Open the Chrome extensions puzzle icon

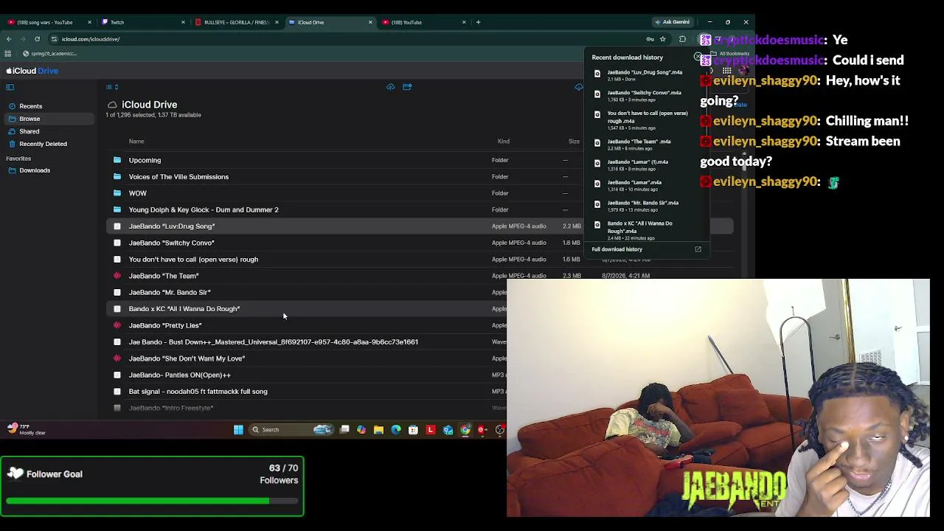pyautogui.click(x=682, y=39)
